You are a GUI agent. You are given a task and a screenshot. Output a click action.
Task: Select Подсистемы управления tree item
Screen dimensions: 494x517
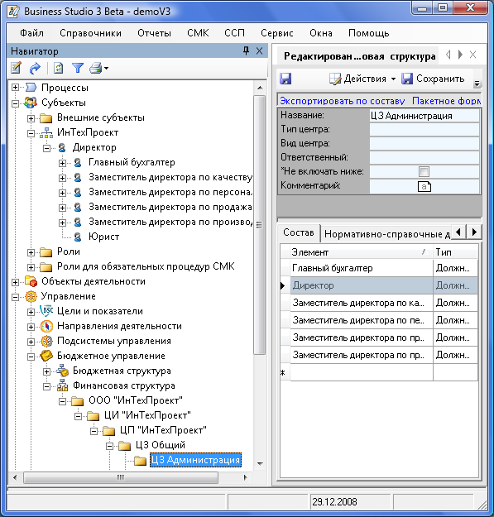(114, 341)
